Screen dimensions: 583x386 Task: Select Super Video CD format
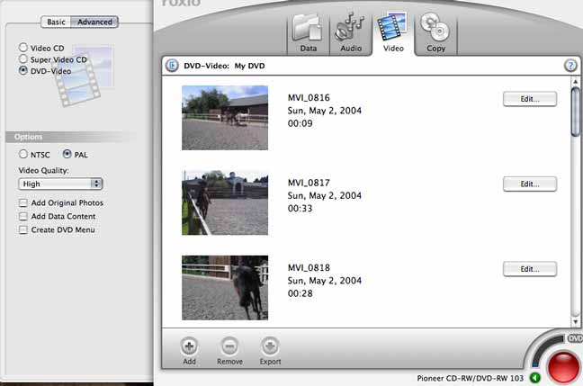(23, 58)
